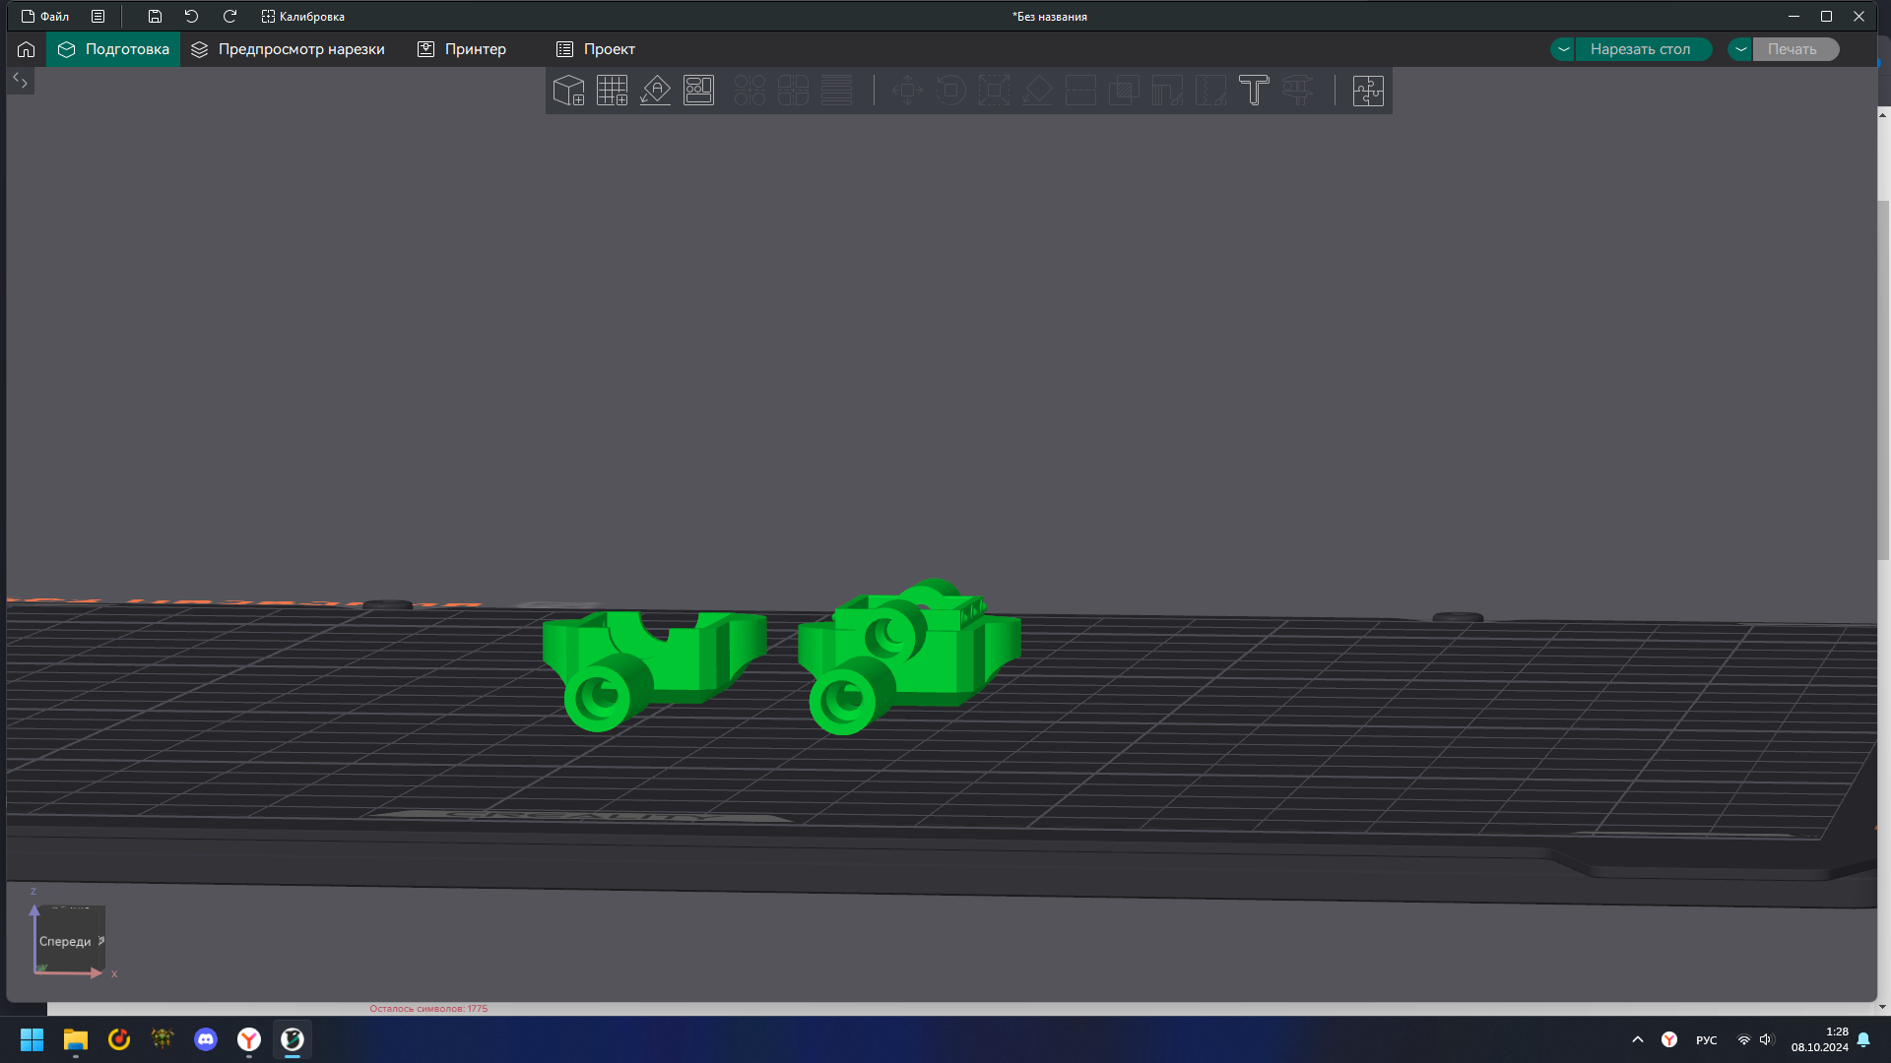Click the Add model cube icon
This screenshot has width=1891, height=1063.
[568, 91]
